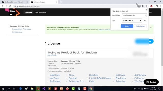Close the JetBrains Öğrenme Ürünleri tab
The height and width of the screenshot is (91, 163).
pyautogui.click(x=28, y=2)
